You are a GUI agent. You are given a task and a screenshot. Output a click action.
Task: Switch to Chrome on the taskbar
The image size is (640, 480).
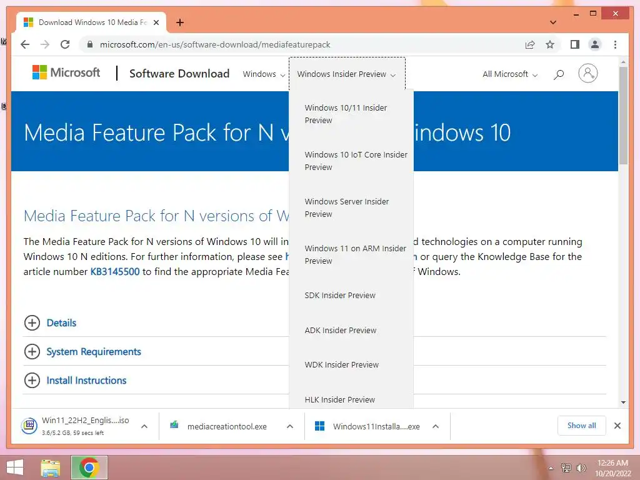coord(89,467)
